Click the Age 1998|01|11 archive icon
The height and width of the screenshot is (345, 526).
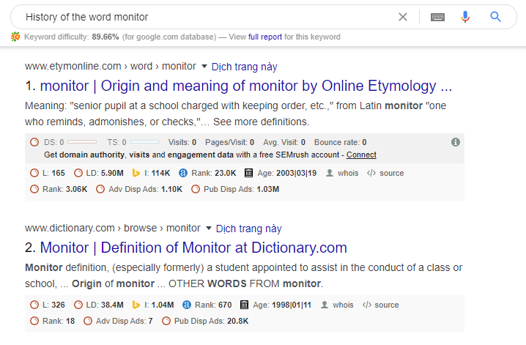(244, 305)
